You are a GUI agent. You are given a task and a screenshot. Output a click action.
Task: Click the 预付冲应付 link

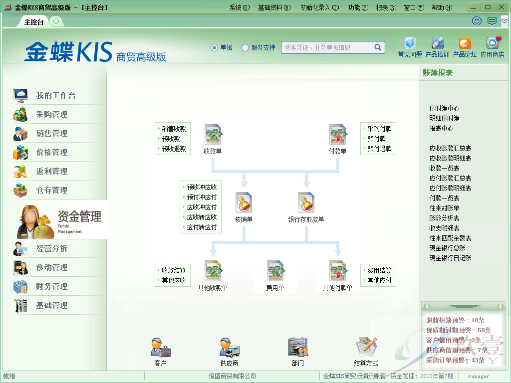coord(202,197)
